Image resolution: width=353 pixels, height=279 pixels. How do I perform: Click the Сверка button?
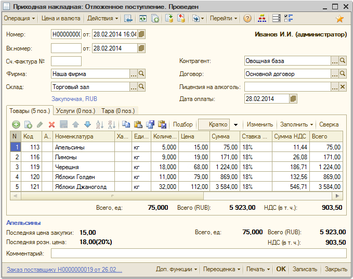click(x=329, y=124)
